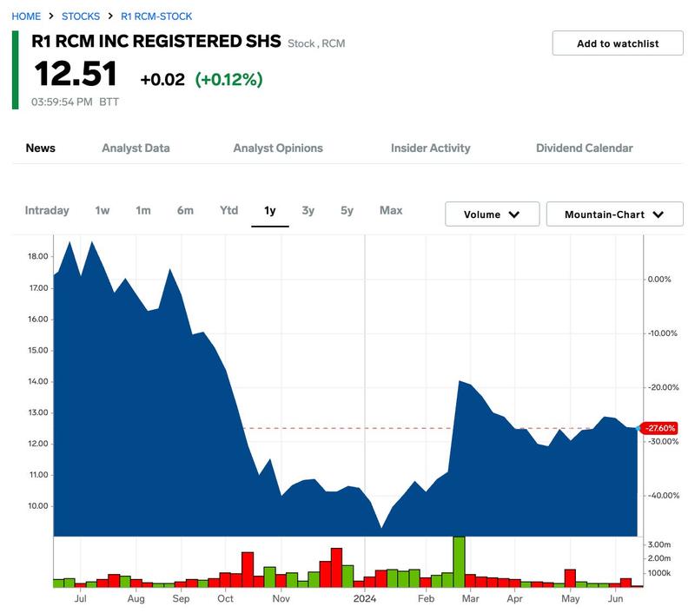Click the timestamp 03:59:54 PM

click(x=62, y=102)
